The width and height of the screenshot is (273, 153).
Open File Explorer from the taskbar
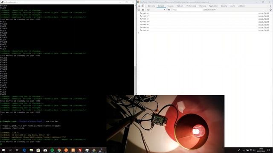pos(31,150)
